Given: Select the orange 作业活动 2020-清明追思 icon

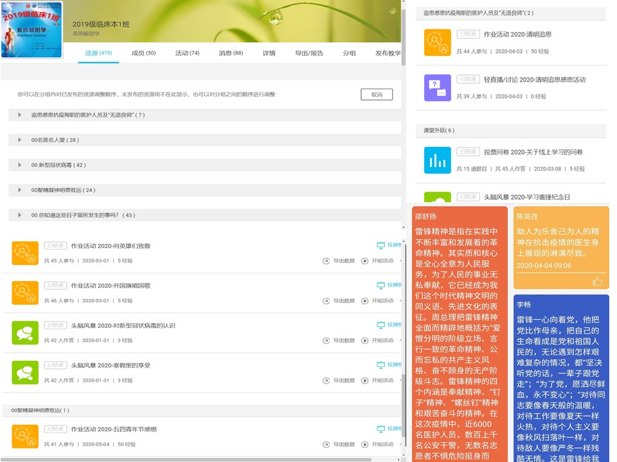Looking at the screenshot, I should click(437, 44).
